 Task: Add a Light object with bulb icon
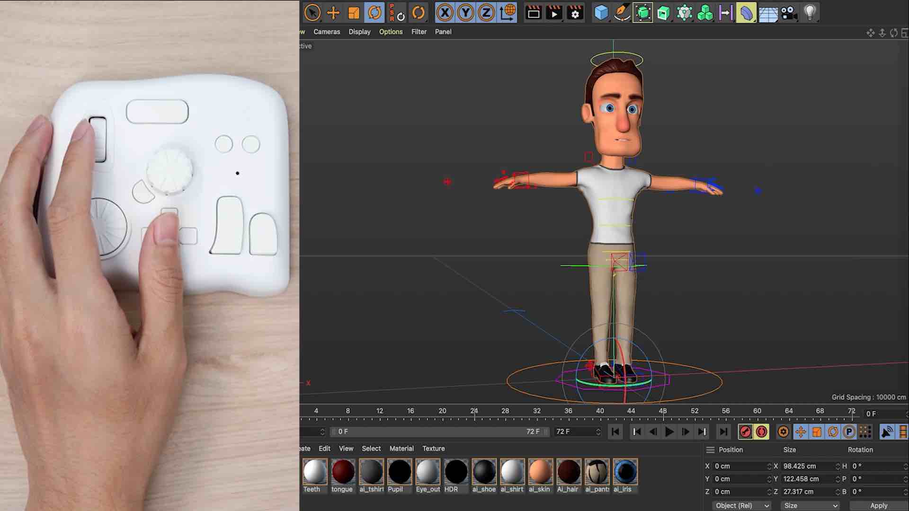[x=810, y=13]
